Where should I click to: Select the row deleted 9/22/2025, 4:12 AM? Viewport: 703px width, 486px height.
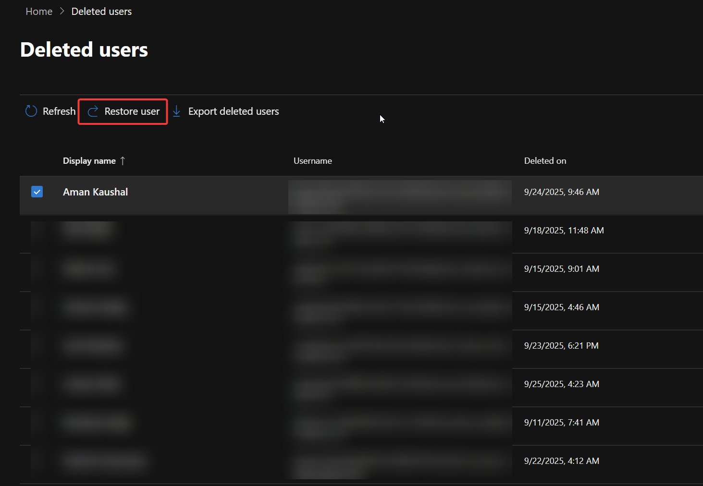[x=561, y=461]
